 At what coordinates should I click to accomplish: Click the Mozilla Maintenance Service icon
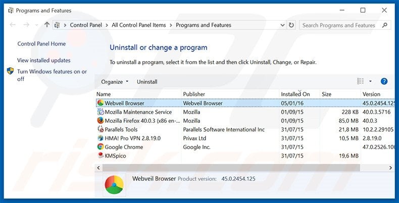click(x=101, y=112)
